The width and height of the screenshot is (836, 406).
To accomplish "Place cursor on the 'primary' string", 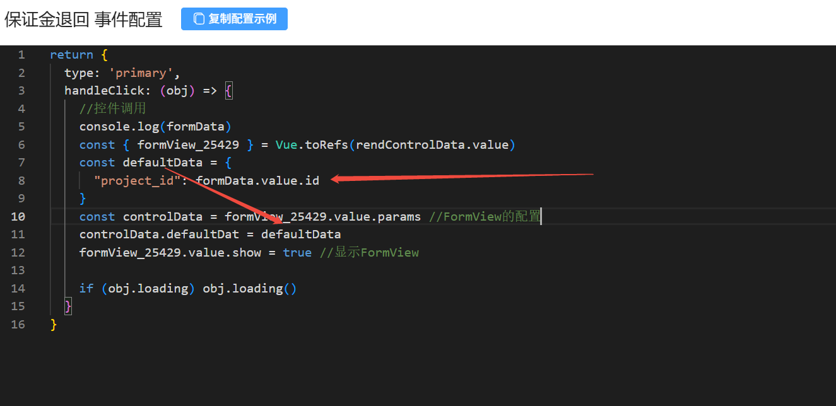I will [141, 73].
